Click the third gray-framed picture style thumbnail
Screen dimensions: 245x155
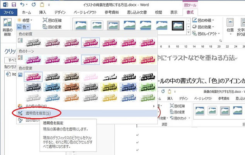coord(113,25)
